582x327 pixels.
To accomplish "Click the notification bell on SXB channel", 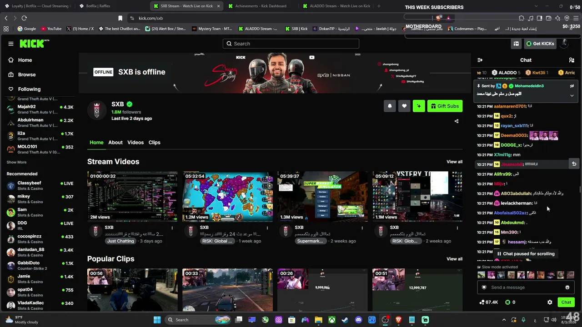I will pyautogui.click(x=390, y=106).
